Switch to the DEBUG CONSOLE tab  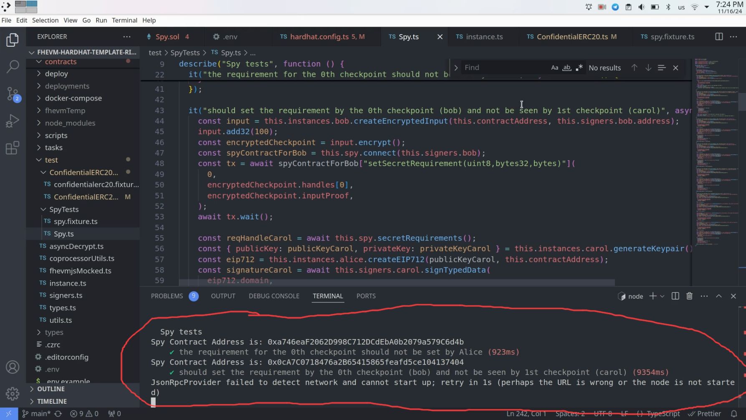coord(274,296)
